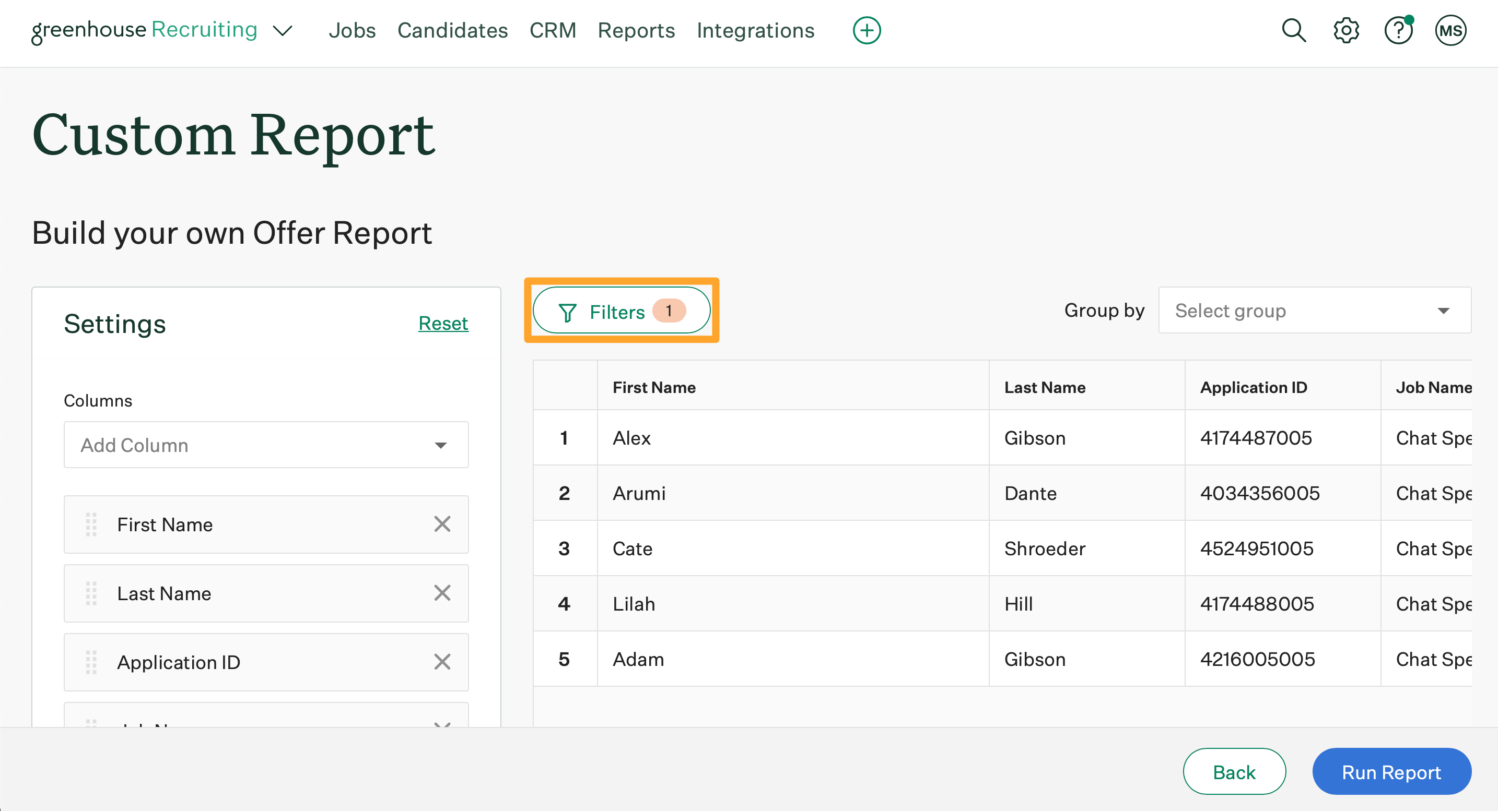Click the Dante last name cell
This screenshot has height=811, width=1498.
(x=1087, y=493)
